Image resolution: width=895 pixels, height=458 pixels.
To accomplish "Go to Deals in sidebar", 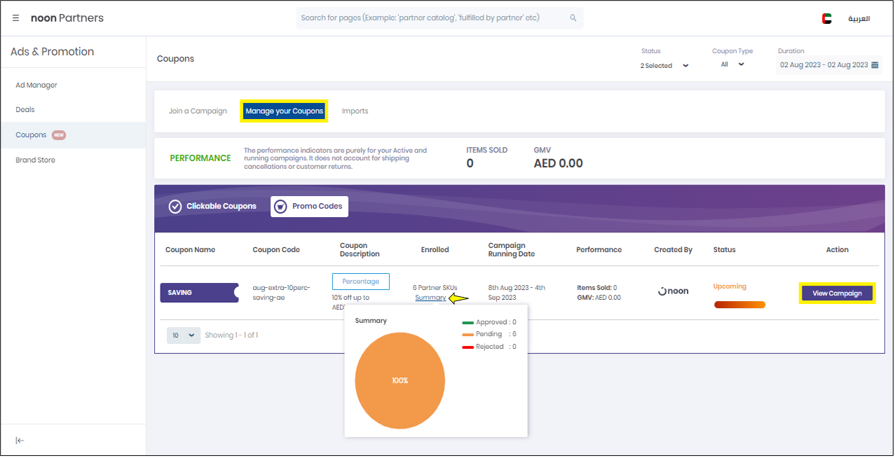I will tap(25, 110).
